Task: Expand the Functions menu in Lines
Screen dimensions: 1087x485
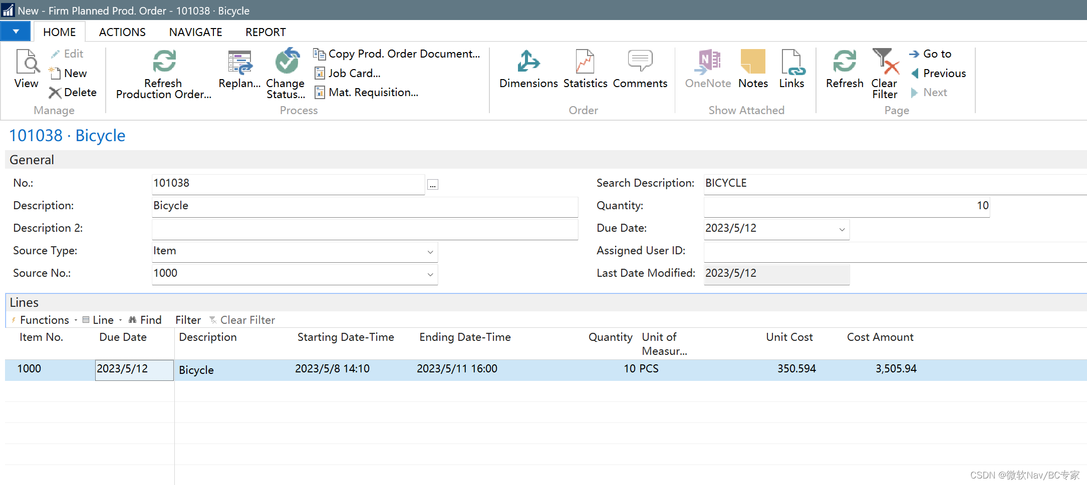Action: click(44, 320)
